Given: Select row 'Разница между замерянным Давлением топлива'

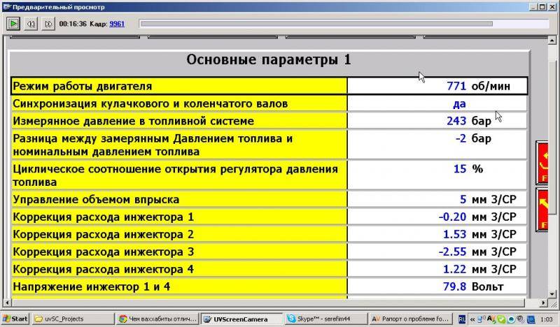Looking at the screenshot, I should [269, 145].
